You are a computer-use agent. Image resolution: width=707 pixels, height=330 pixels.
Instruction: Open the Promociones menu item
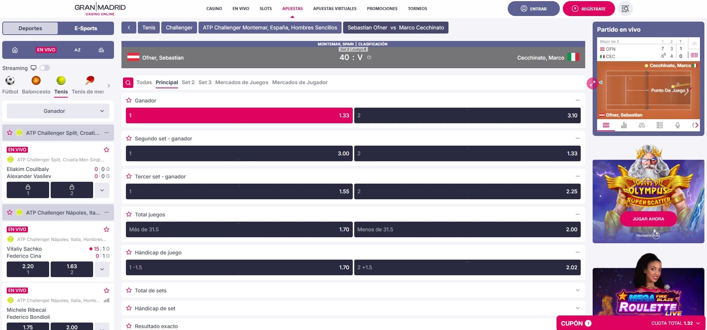click(382, 9)
